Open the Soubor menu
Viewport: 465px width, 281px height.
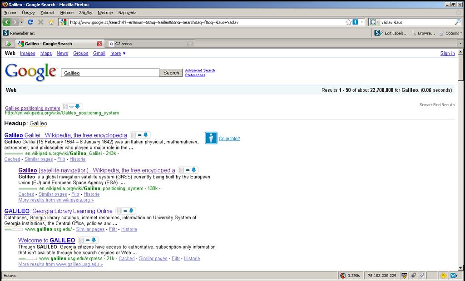point(10,13)
